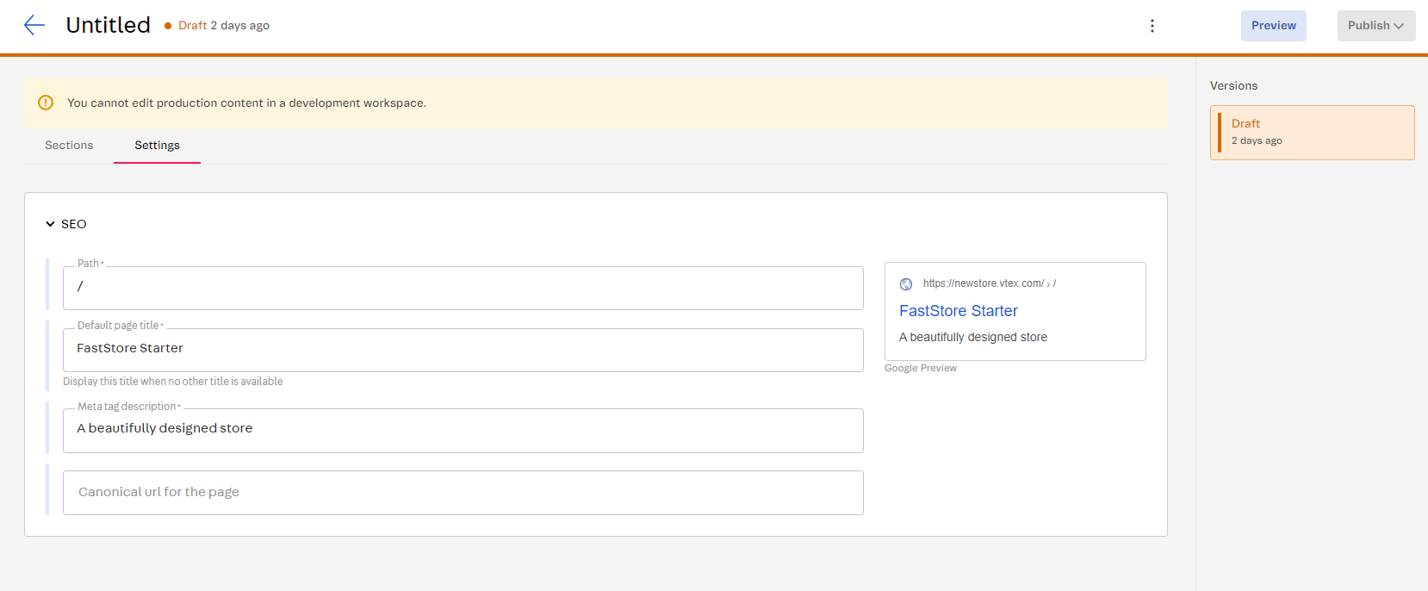This screenshot has height=591, width=1428.
Task: Click 'A beautifully designed store' preview description
Action: (x=973, y=337)
